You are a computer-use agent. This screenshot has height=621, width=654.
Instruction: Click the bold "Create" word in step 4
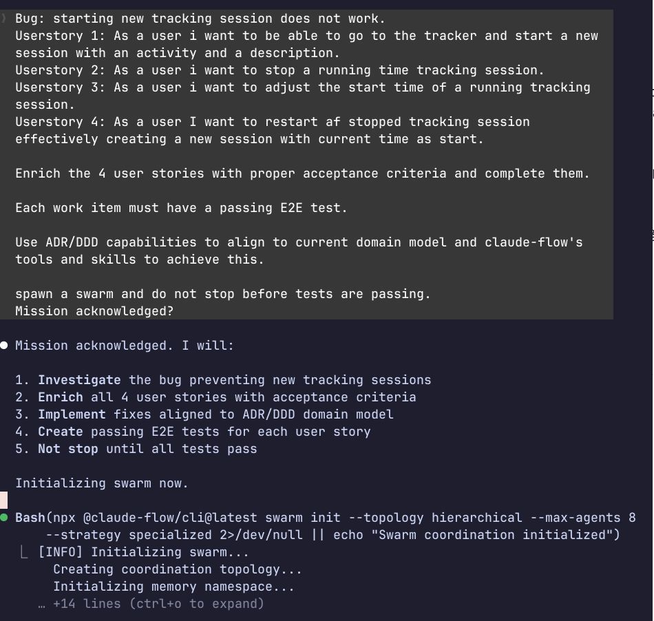tap(60, 432)
